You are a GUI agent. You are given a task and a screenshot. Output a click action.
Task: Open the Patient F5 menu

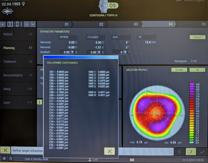18,34
